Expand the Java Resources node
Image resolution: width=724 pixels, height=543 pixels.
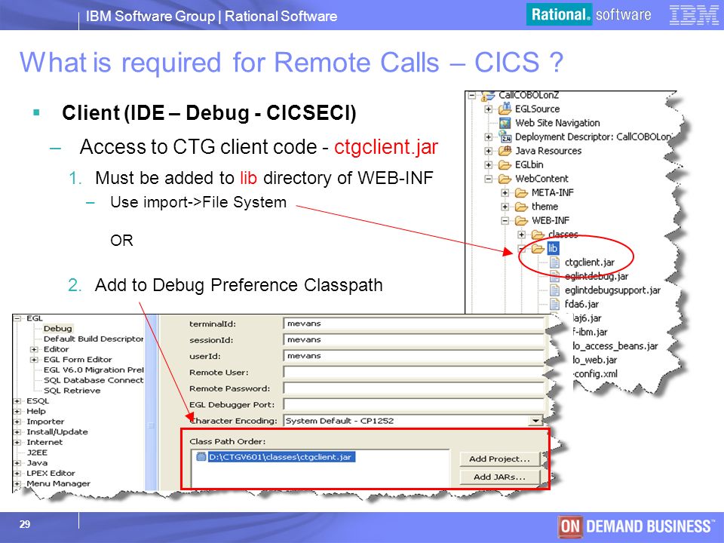pos(488,151)
